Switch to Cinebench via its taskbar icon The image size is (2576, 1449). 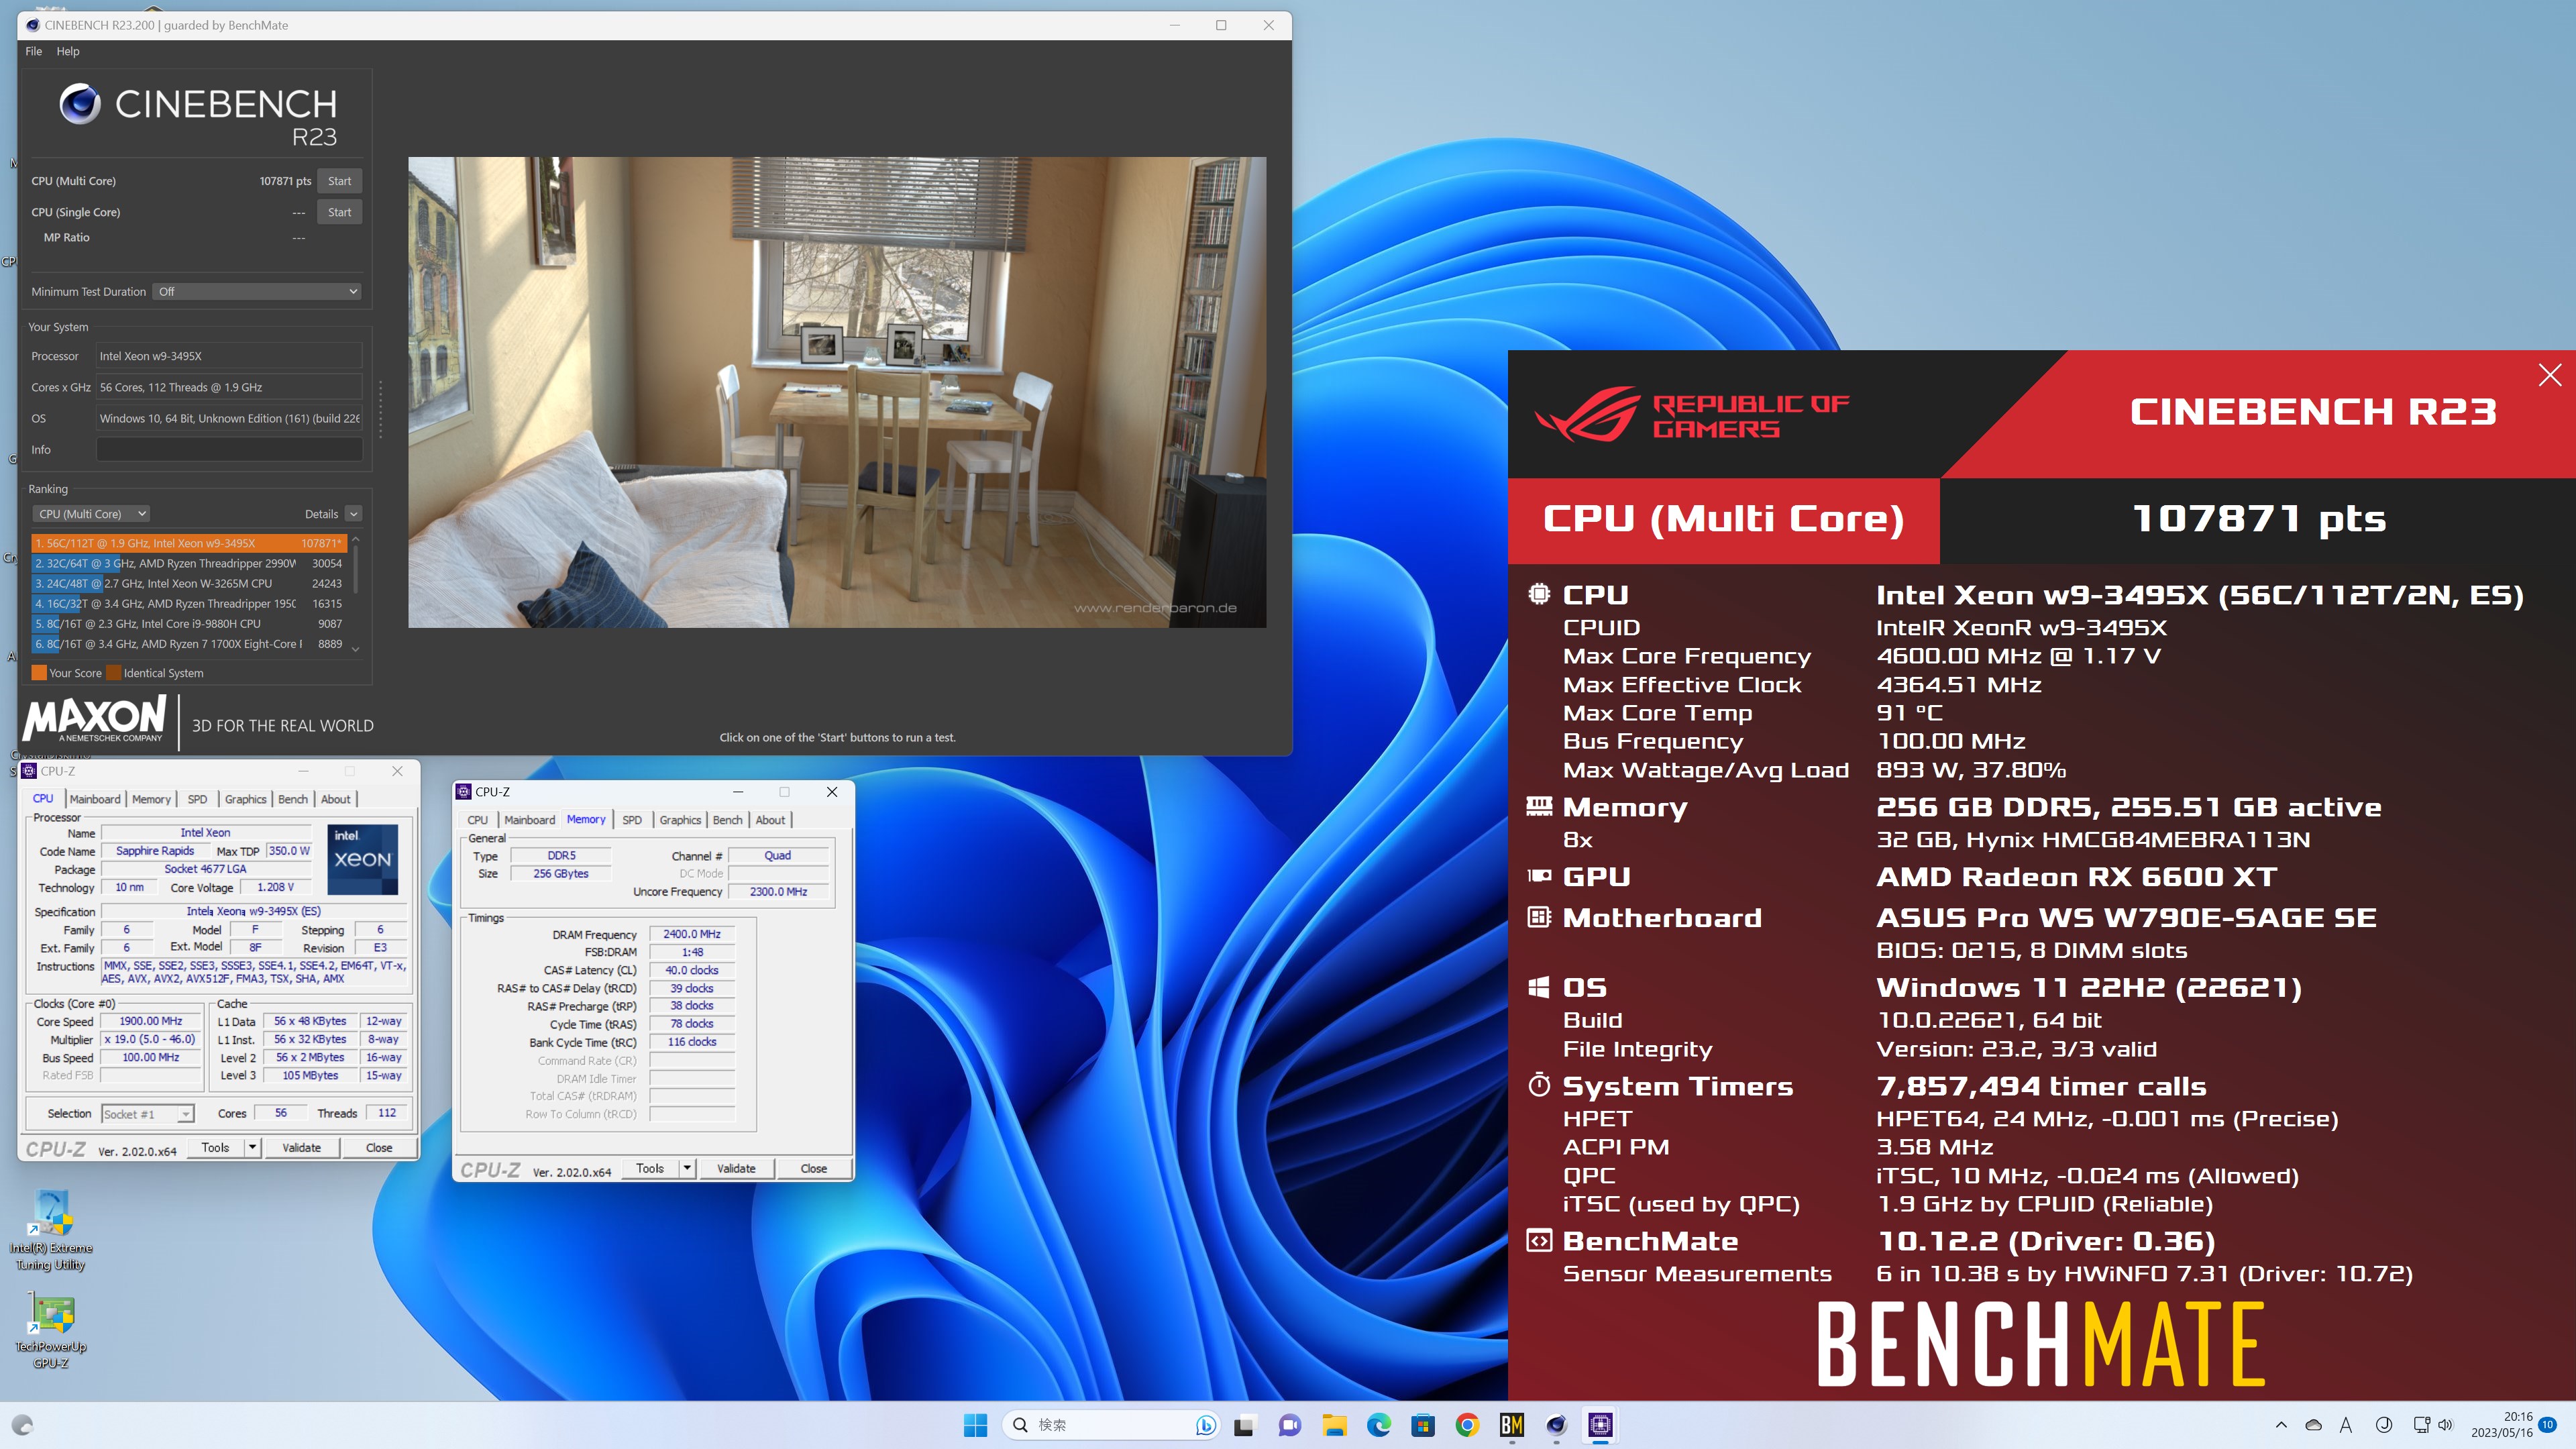pyautogui.click(x=1556, y=1425)
